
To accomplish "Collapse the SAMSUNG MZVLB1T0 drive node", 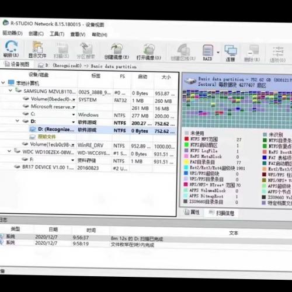I will (x=11, y=90).
